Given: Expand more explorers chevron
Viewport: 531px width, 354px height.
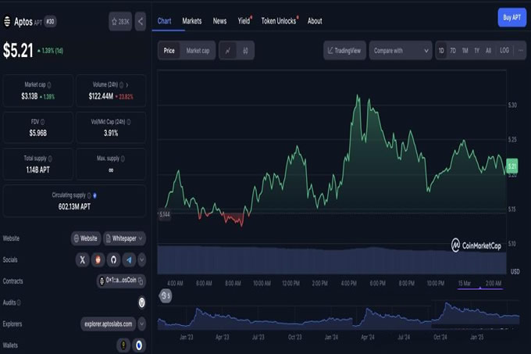Looking at the screenshot, I should click(x=142, y=324).
